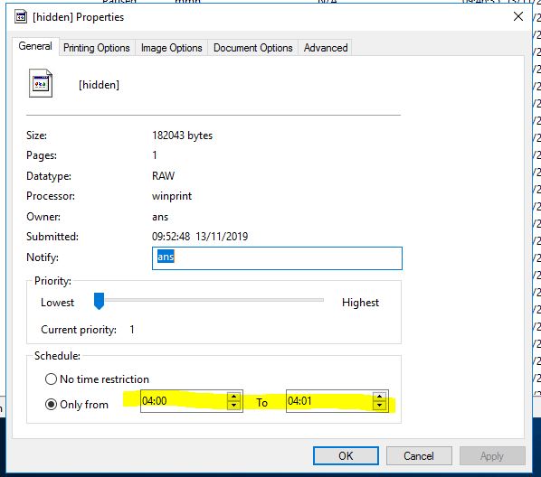
Task: Switch to the Printing Options tab
Action: point(97,48)
